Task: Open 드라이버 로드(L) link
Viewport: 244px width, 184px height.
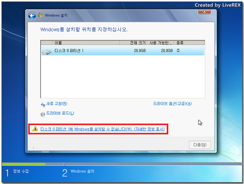Action: [x=60, y=113]
